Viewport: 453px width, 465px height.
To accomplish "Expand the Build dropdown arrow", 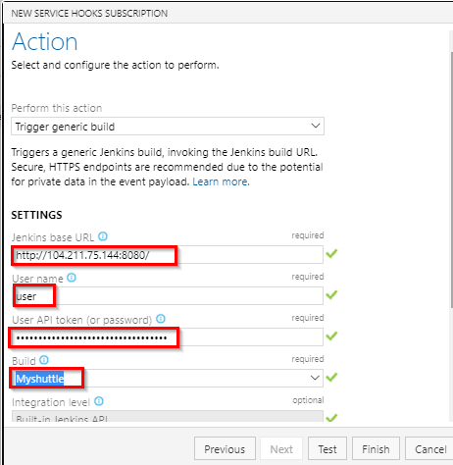I will [315, 378].
